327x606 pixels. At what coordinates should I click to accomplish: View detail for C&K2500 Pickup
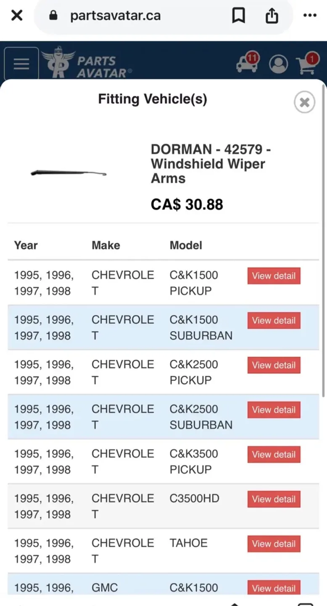274,365
